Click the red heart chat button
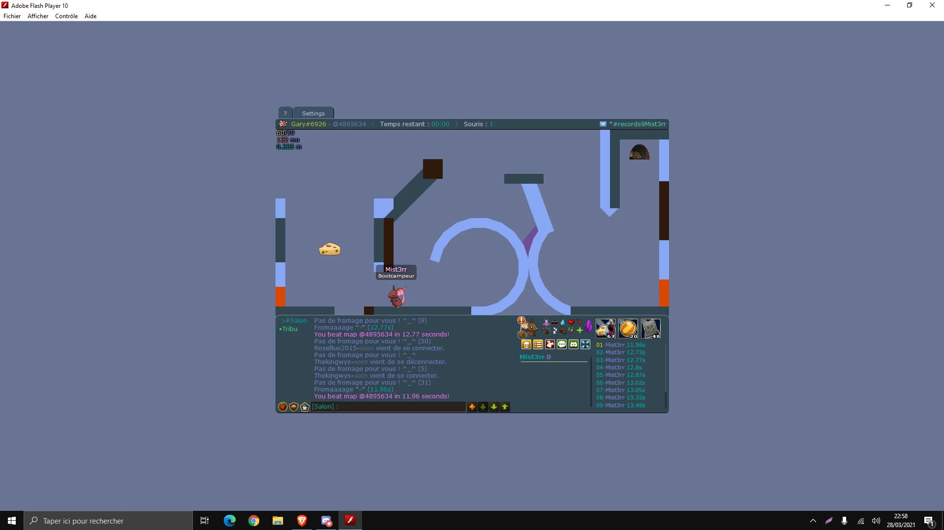944x530 pixels. pos(282,407)
